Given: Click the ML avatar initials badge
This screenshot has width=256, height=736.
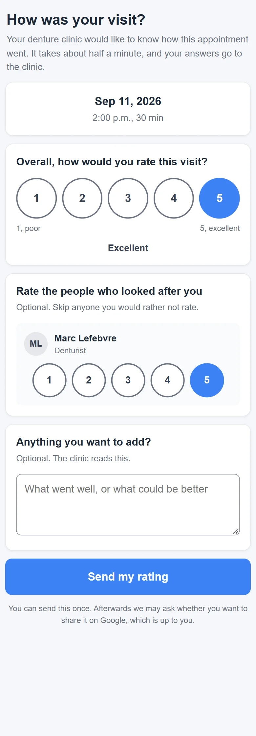Looking at the screenshot, I should [x=36, y=344].
